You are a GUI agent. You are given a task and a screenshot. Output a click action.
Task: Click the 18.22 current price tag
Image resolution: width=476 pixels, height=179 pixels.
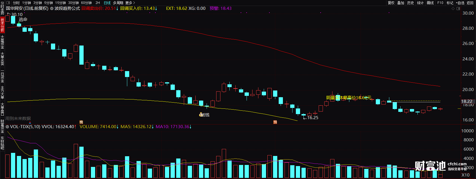click(x=467, y=101)
